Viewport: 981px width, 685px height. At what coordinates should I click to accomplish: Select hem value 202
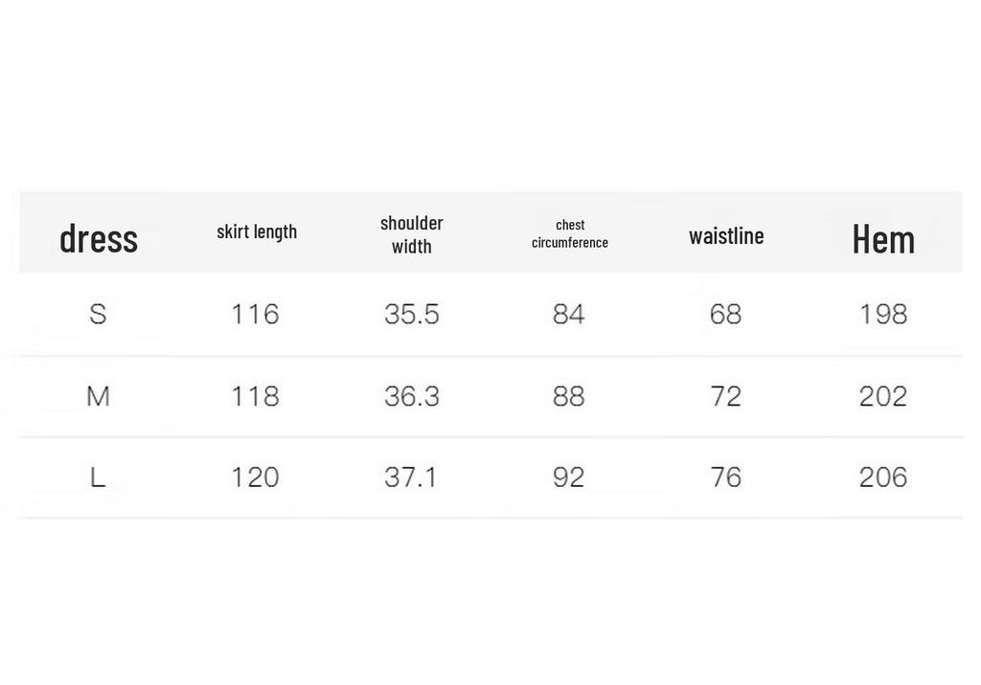click(882, 396)
